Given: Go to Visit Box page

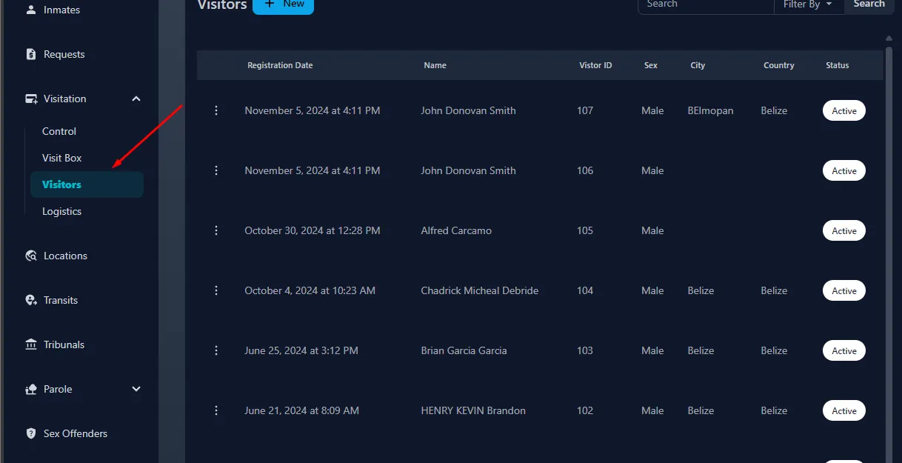Looking at the screenshot, I should click(62, 158).
